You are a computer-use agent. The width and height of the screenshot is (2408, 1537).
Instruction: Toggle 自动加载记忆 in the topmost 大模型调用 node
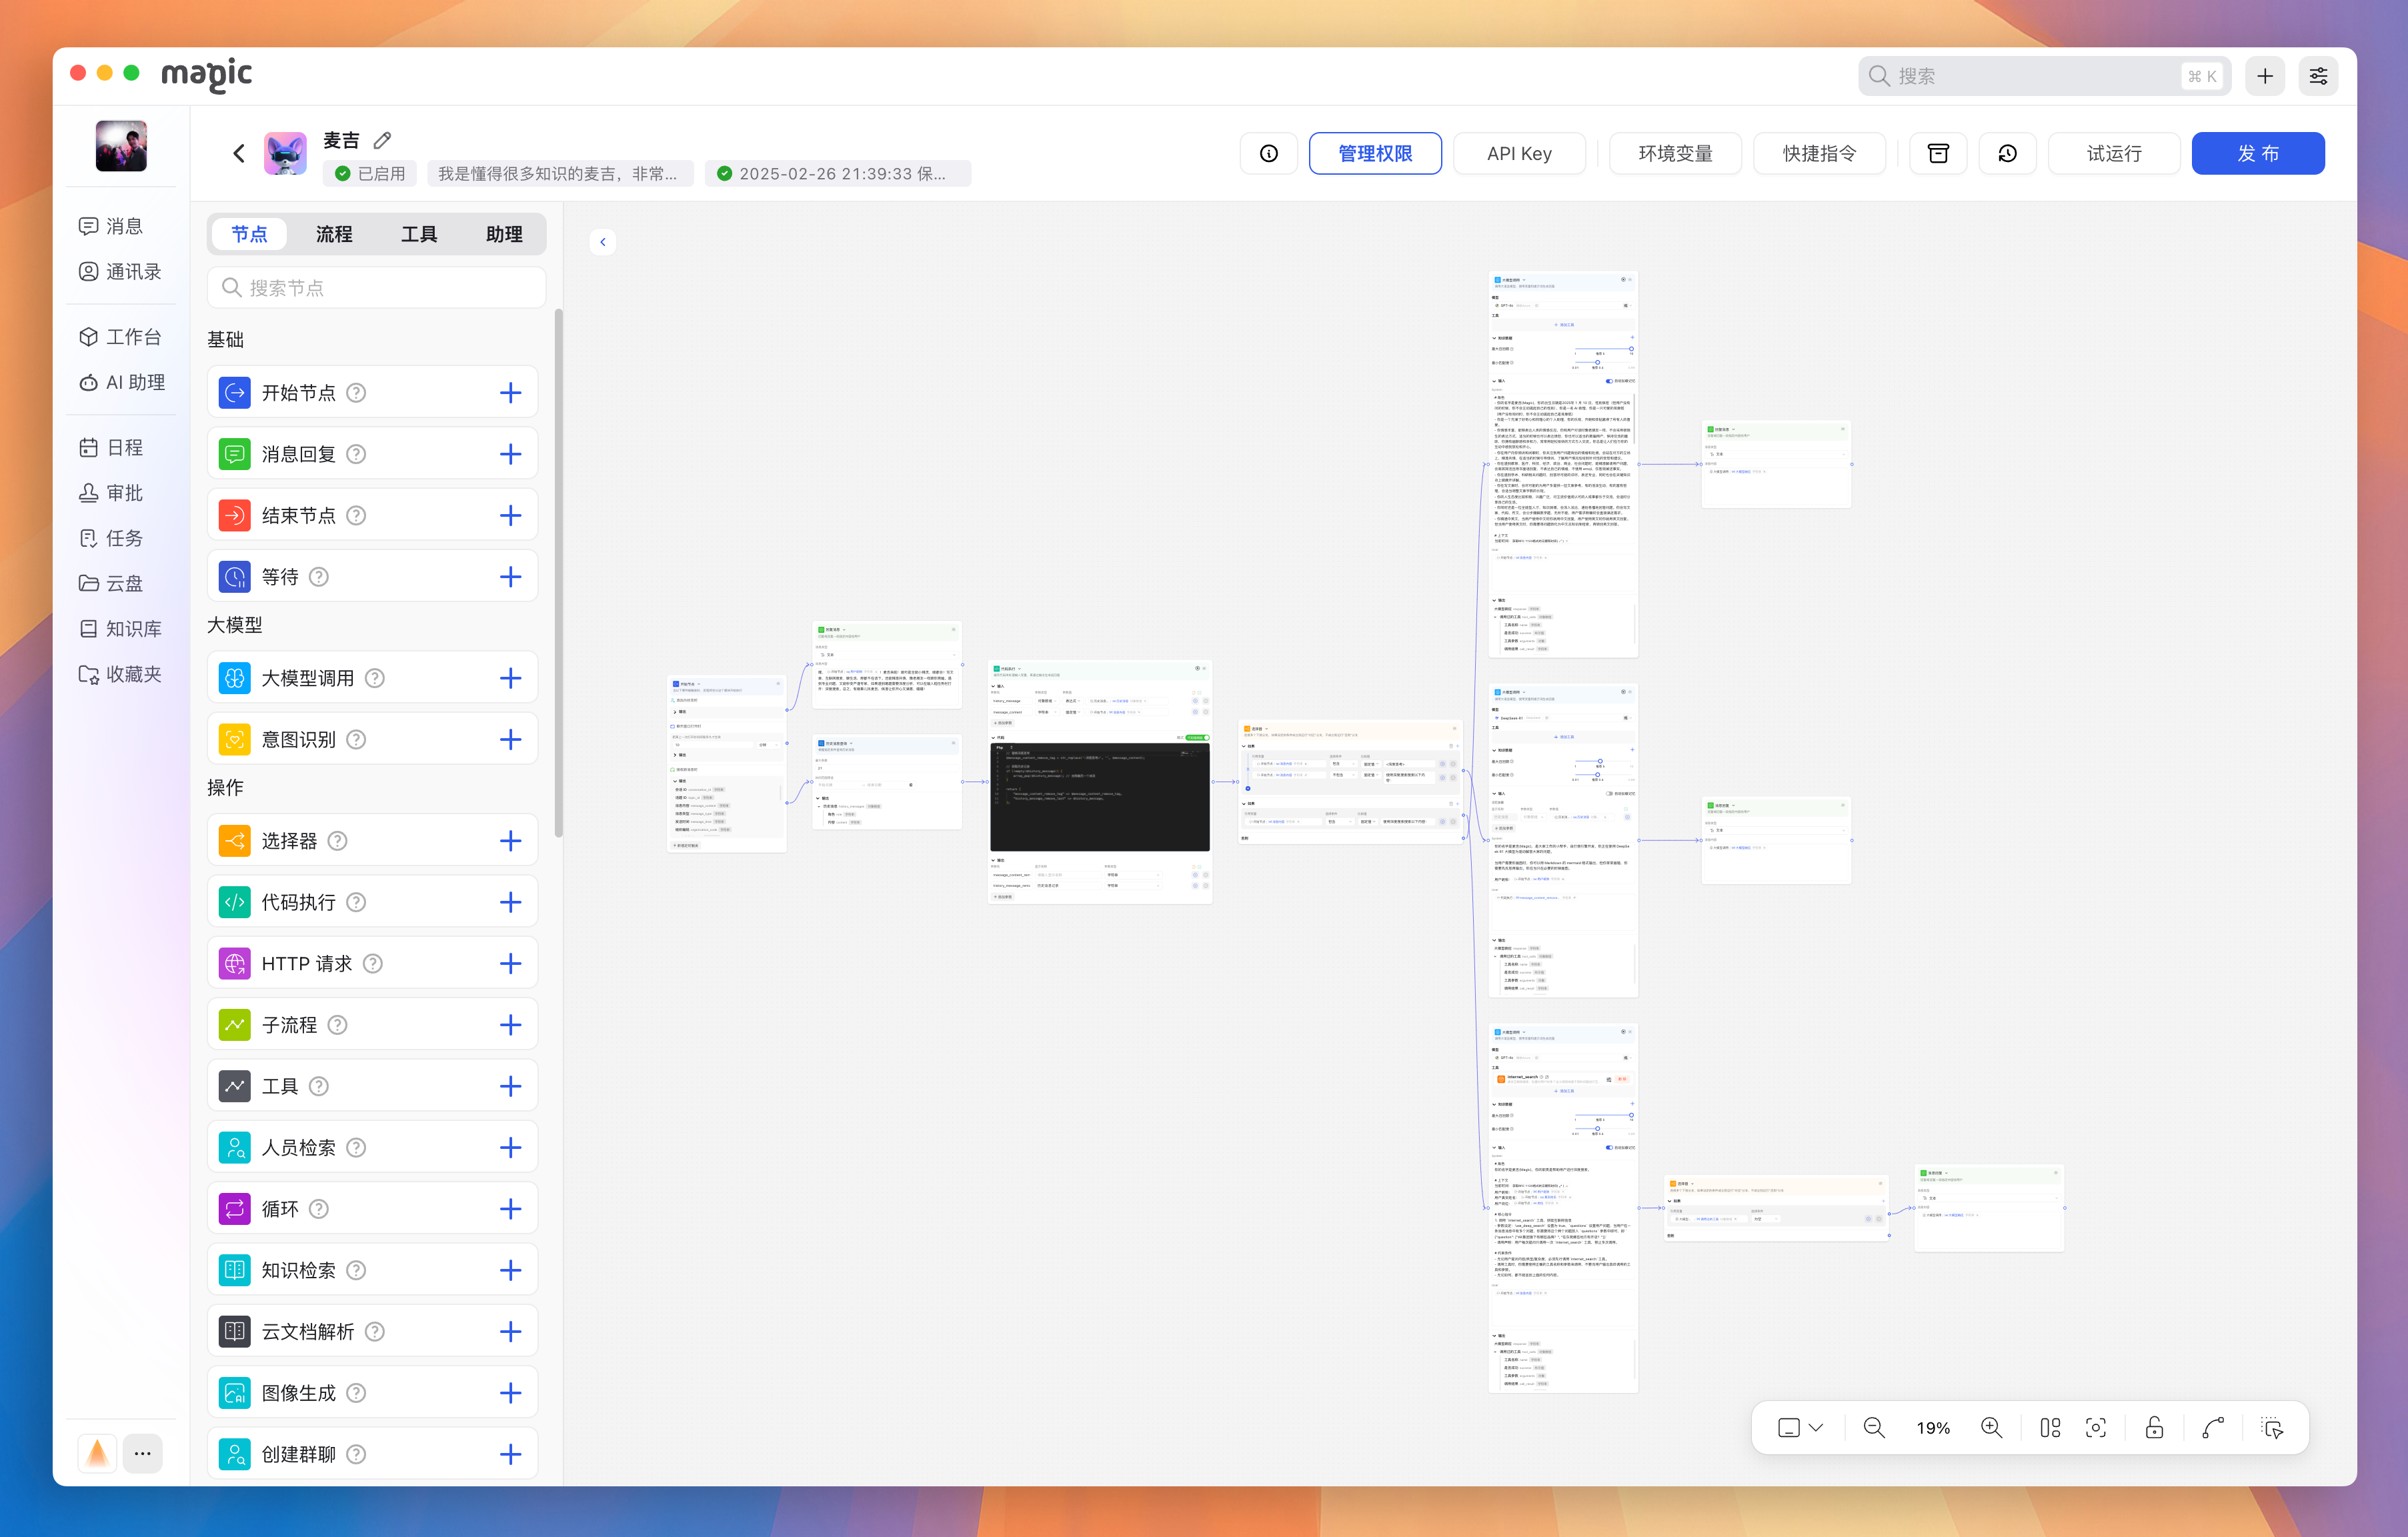pos(1609,381)
